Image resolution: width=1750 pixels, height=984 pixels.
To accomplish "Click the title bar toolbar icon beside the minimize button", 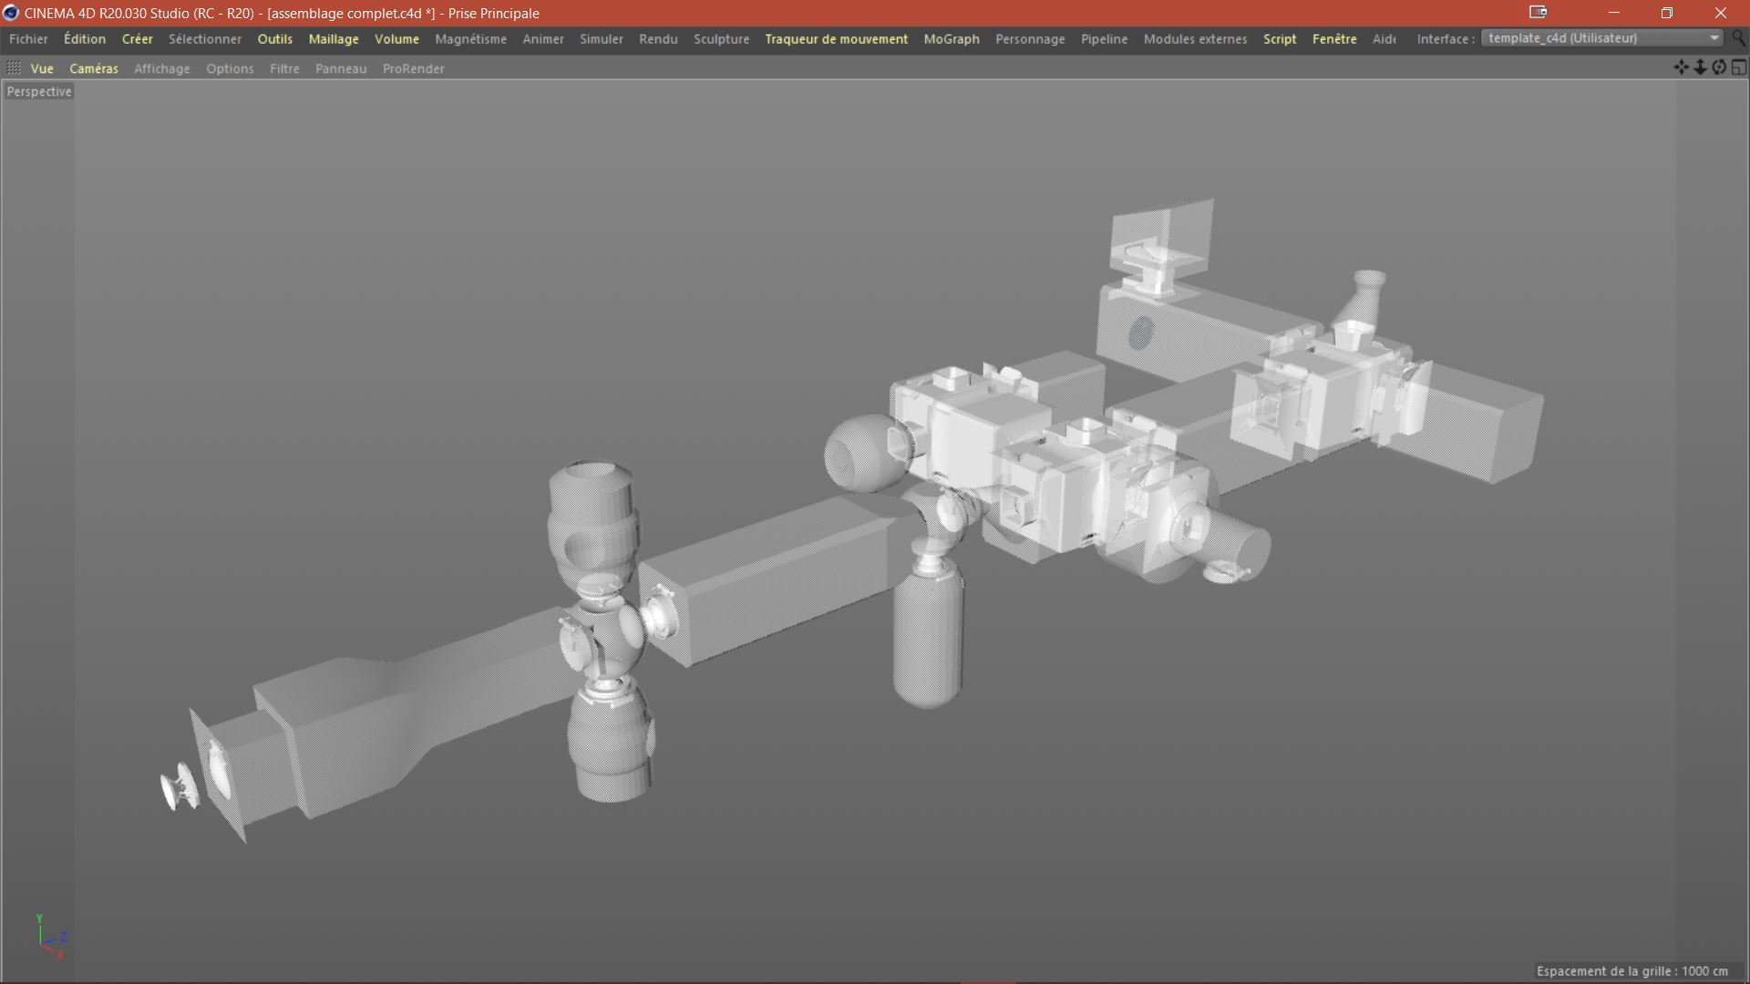I will click(1539, 13).
